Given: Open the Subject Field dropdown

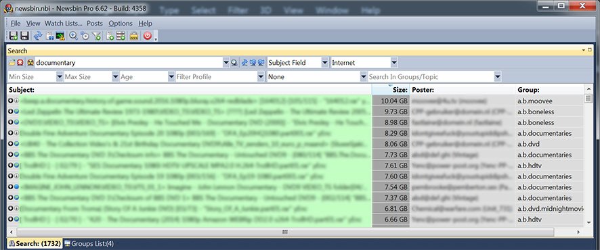Looking at the screenshot, I should point(324,63).
